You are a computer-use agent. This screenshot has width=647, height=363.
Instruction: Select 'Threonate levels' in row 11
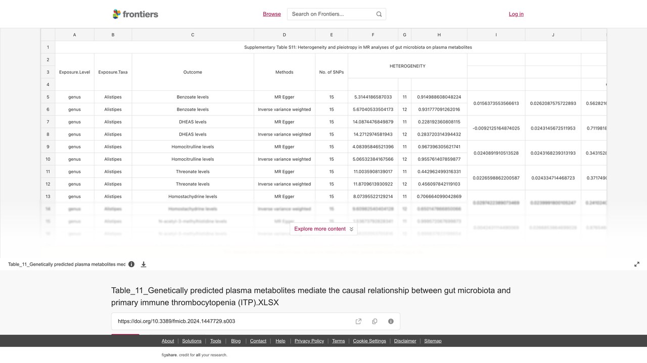tap(193, 171)
